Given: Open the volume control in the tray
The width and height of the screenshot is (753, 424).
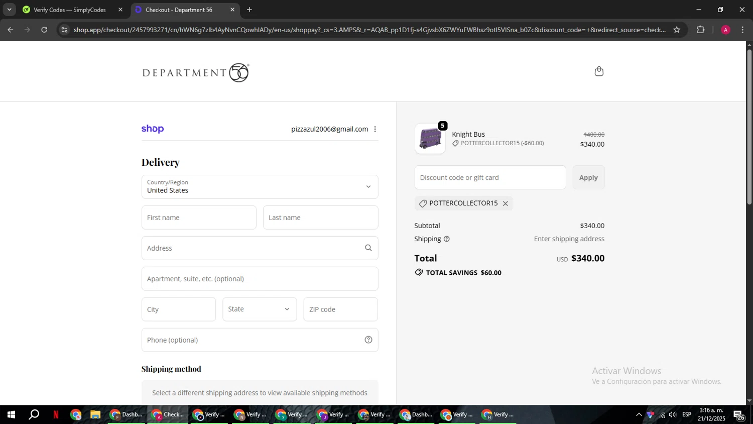Looking at the screenshot, I should 672,415.
